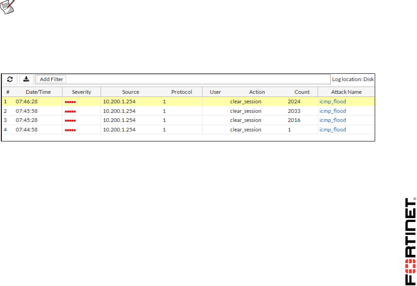The width and height of the screenshot is (417, 286).
Task: Select the Count column header
Action: pos(302,92)
